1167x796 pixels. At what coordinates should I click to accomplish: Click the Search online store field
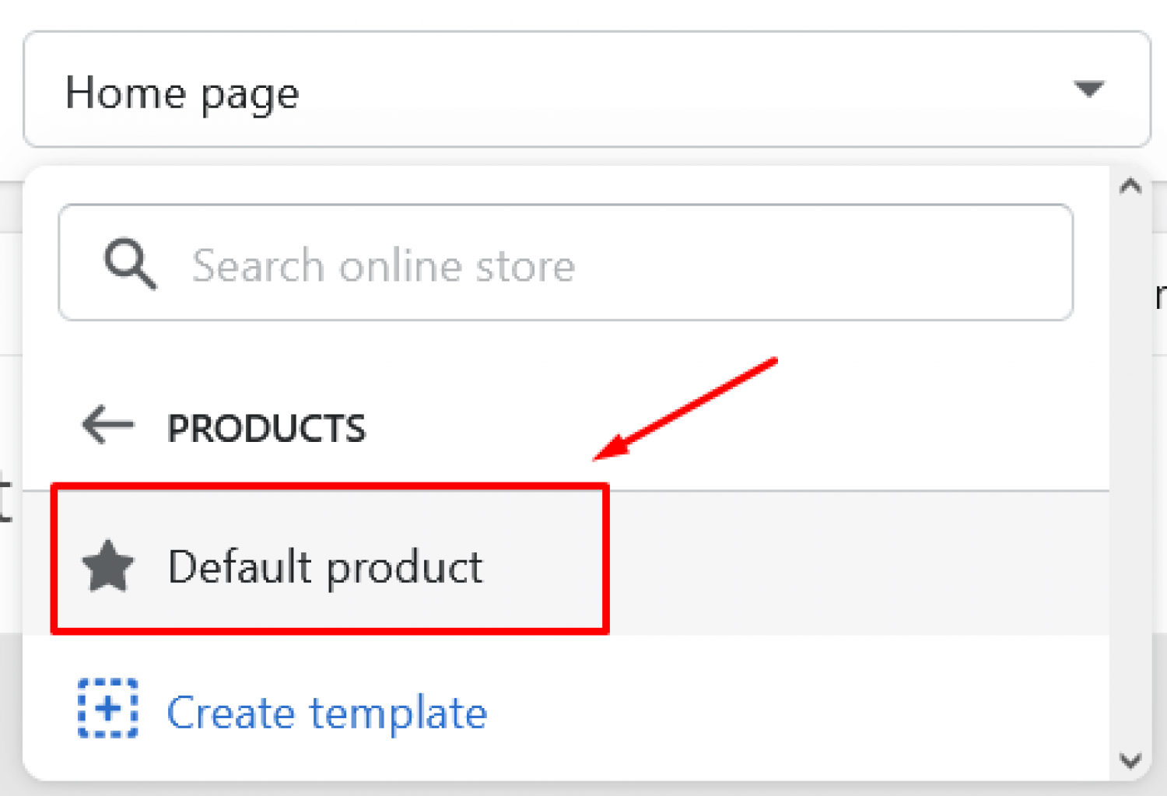click(566, 262)
